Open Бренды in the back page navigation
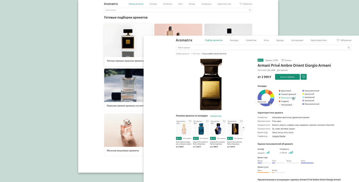The image size is (359, 182). click(192, 4)
